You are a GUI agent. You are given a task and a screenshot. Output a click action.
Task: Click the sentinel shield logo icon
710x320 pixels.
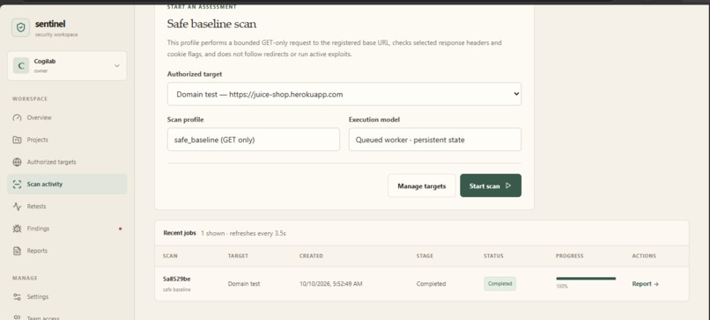tap(20, 27)
